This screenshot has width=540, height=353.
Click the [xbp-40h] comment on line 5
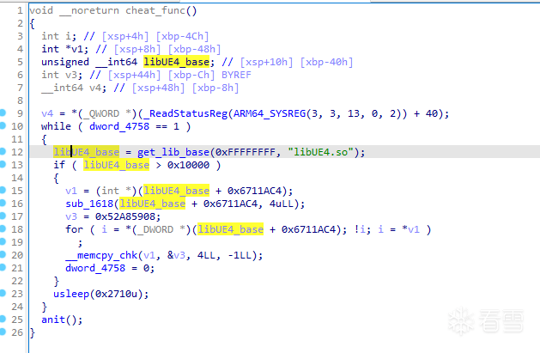[326, 62]
